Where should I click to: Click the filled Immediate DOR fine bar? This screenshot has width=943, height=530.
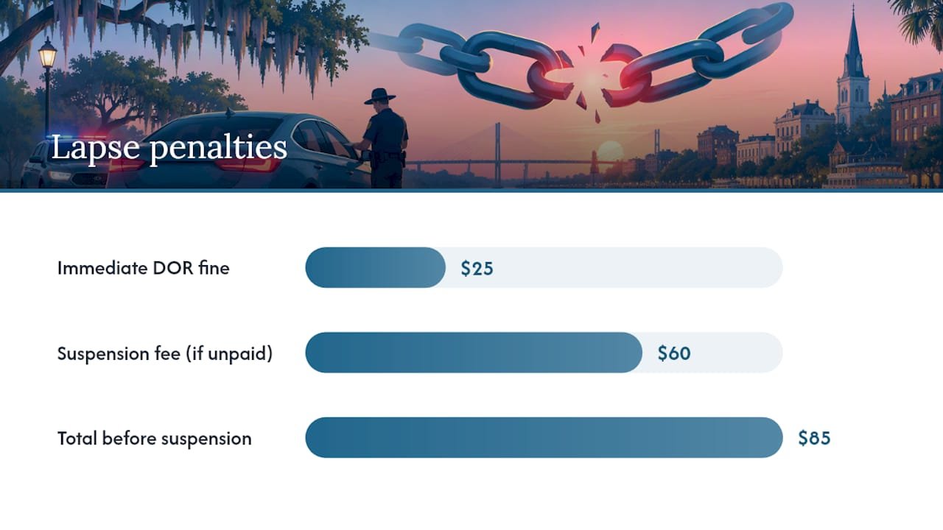376,267
